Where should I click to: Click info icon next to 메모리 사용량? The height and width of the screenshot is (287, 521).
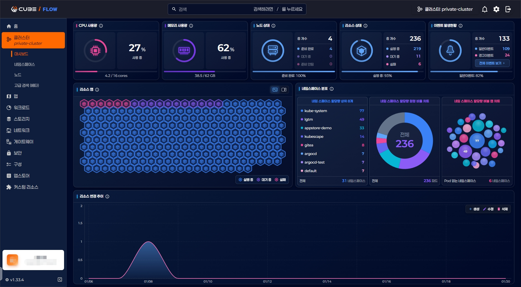pyautogui.click(x=191, y=26)
